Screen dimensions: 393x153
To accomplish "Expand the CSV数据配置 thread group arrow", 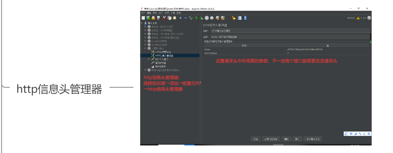I will point(145,30).
